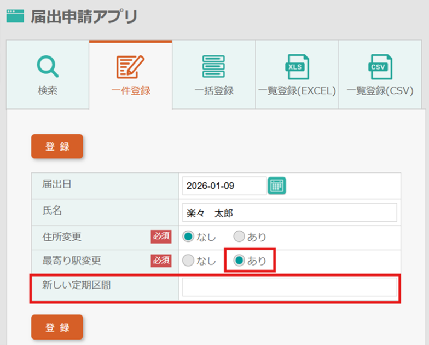
Task: Click the XLS file icon
Action: point(297,67)
